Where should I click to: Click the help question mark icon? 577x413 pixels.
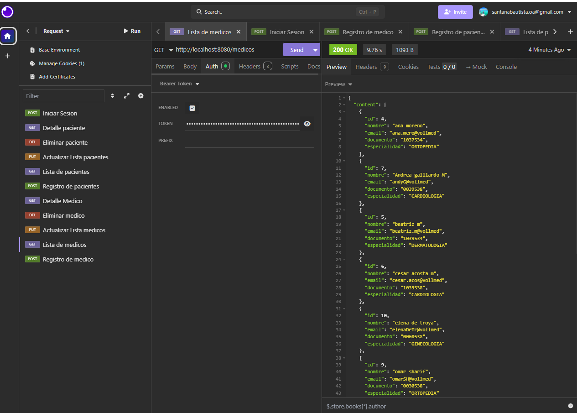tap(570, 406)
